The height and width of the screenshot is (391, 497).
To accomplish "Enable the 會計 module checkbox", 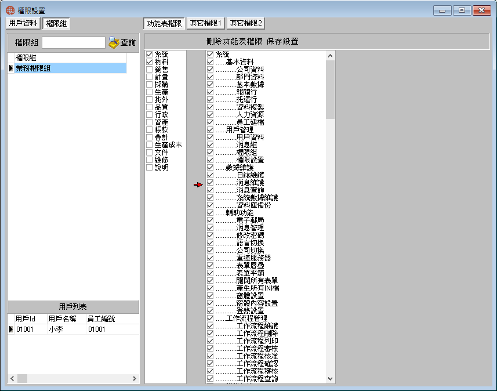I will 149,137.
